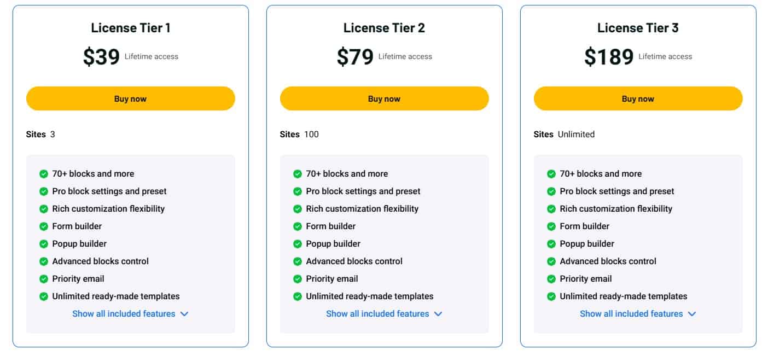Image resolution: width=768 pixels, height=355 pixels.
Task: Click the checkmark beside "70+ blocks and more" in Tier 1
Action: click(x=43, y=173)
